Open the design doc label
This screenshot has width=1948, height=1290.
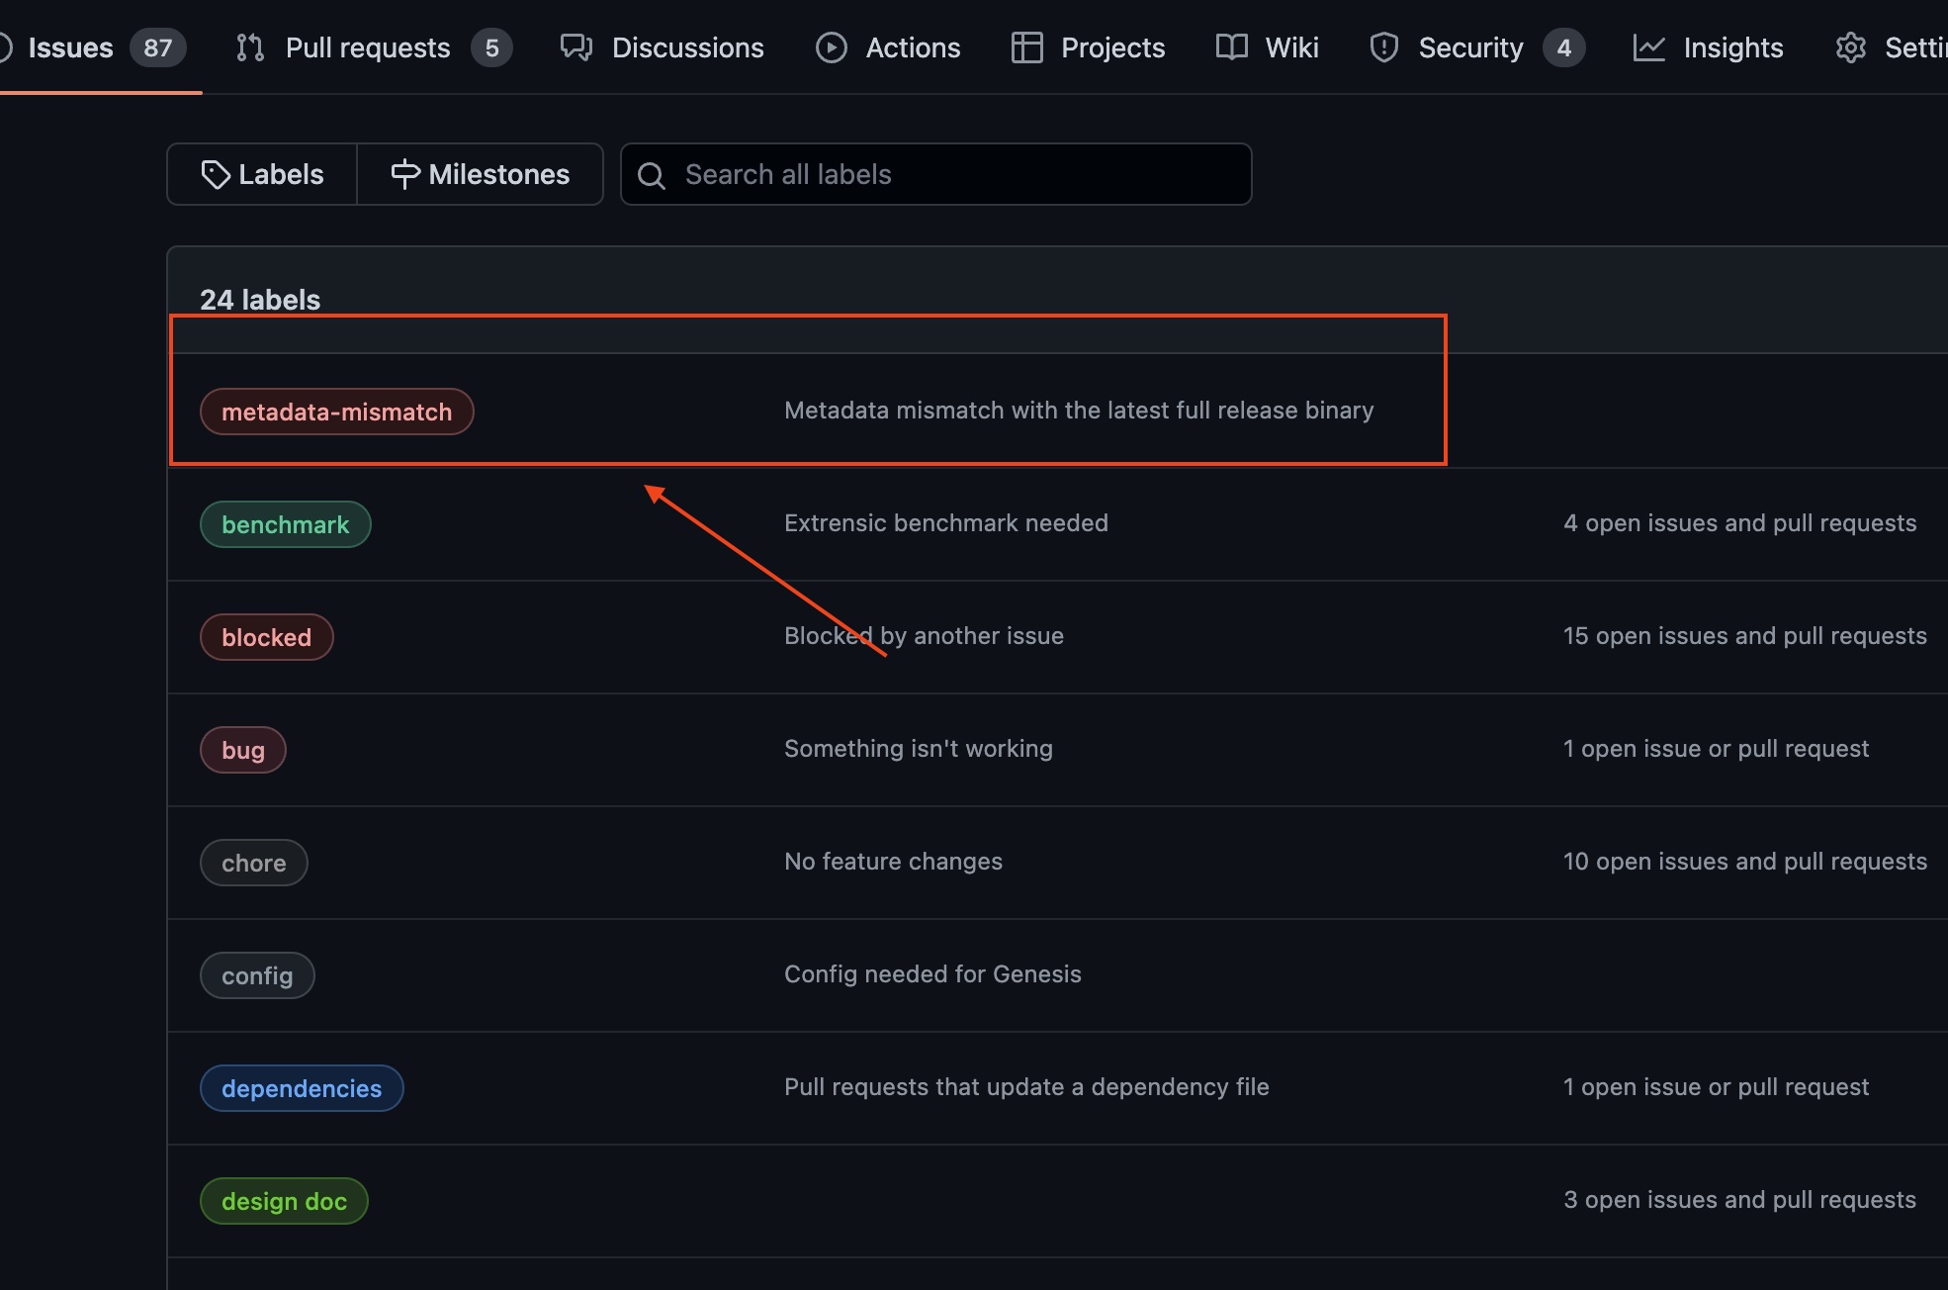tap(284, 1201)
